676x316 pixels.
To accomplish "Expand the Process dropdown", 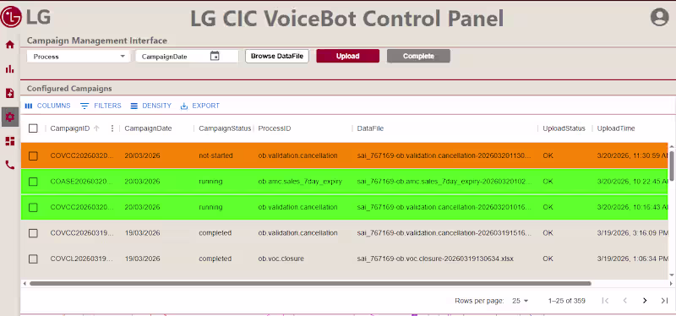I will (79, 57).
